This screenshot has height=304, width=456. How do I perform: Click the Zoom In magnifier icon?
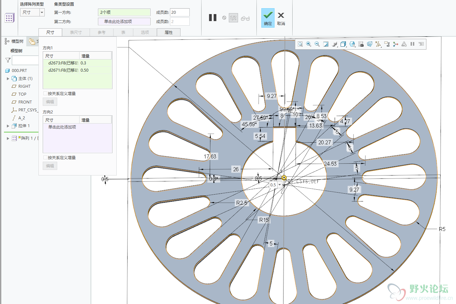pos(309,44)
